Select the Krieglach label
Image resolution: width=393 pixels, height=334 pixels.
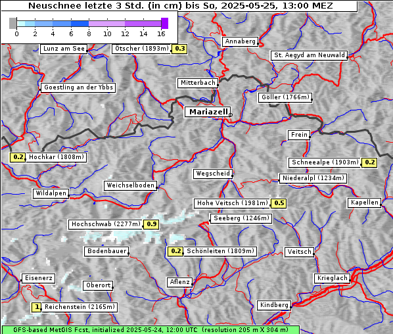(x=332, y=278)
